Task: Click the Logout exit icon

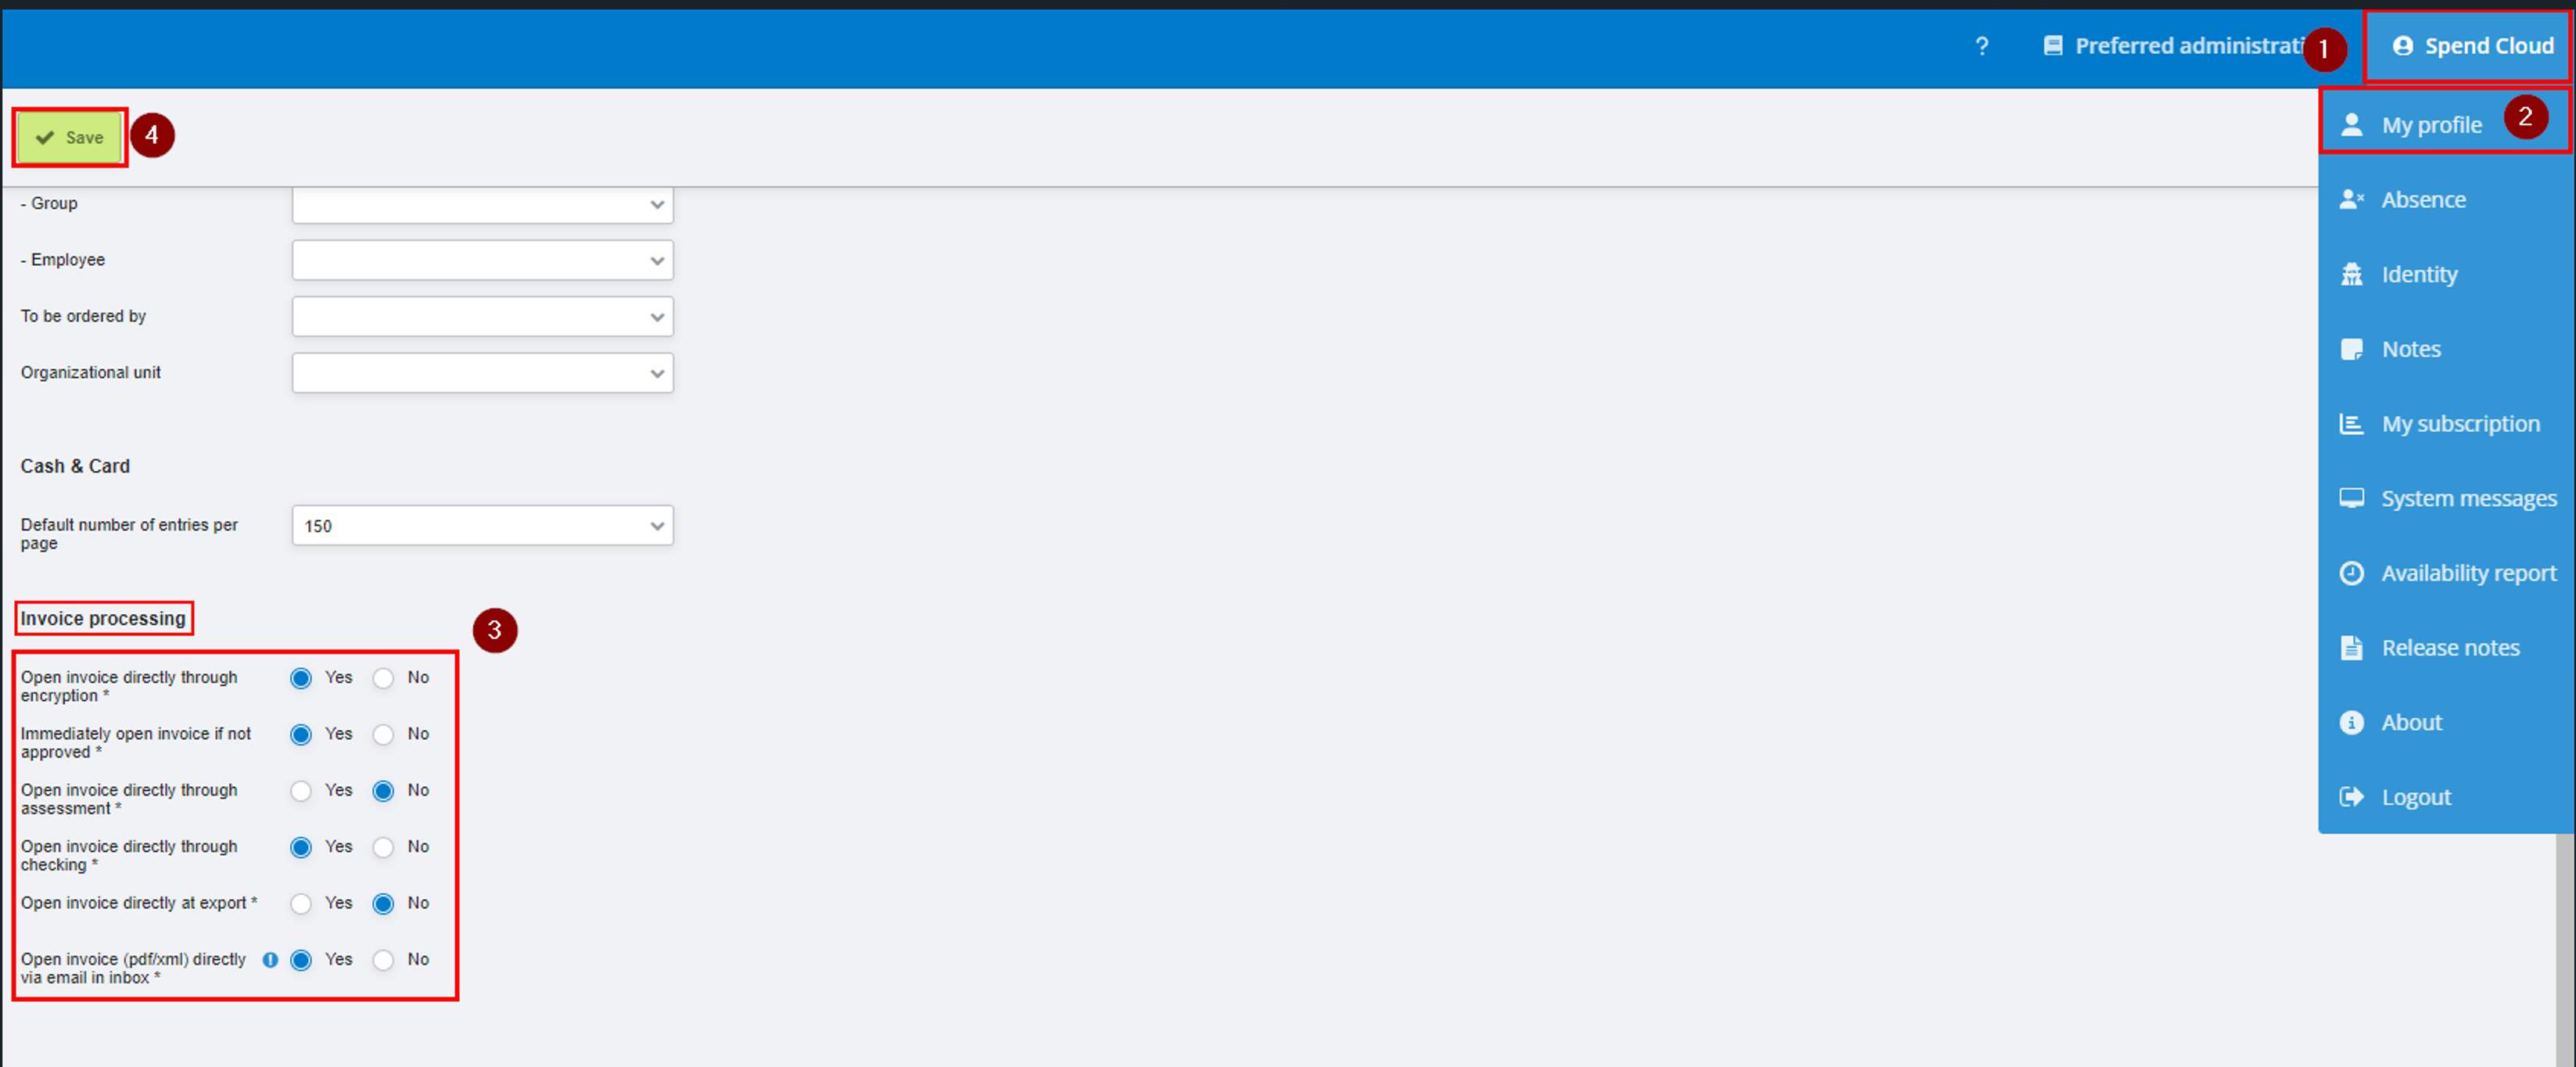Action: coord(2351,797)
